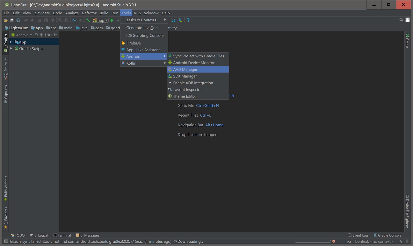Click the Search Everywhere magnifier icon
Screen dimensions: 413x246
[401, 20]
